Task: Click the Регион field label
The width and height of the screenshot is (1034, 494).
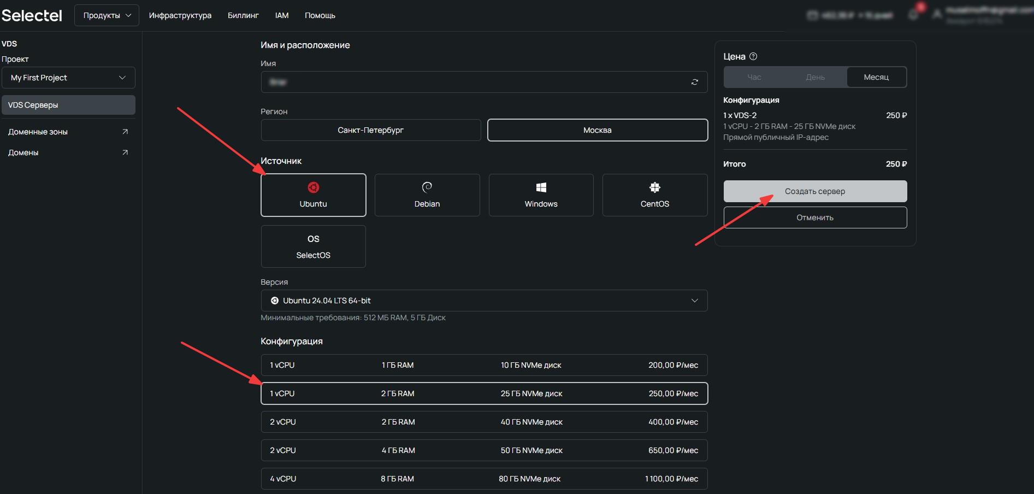Action: coord(274,111)
